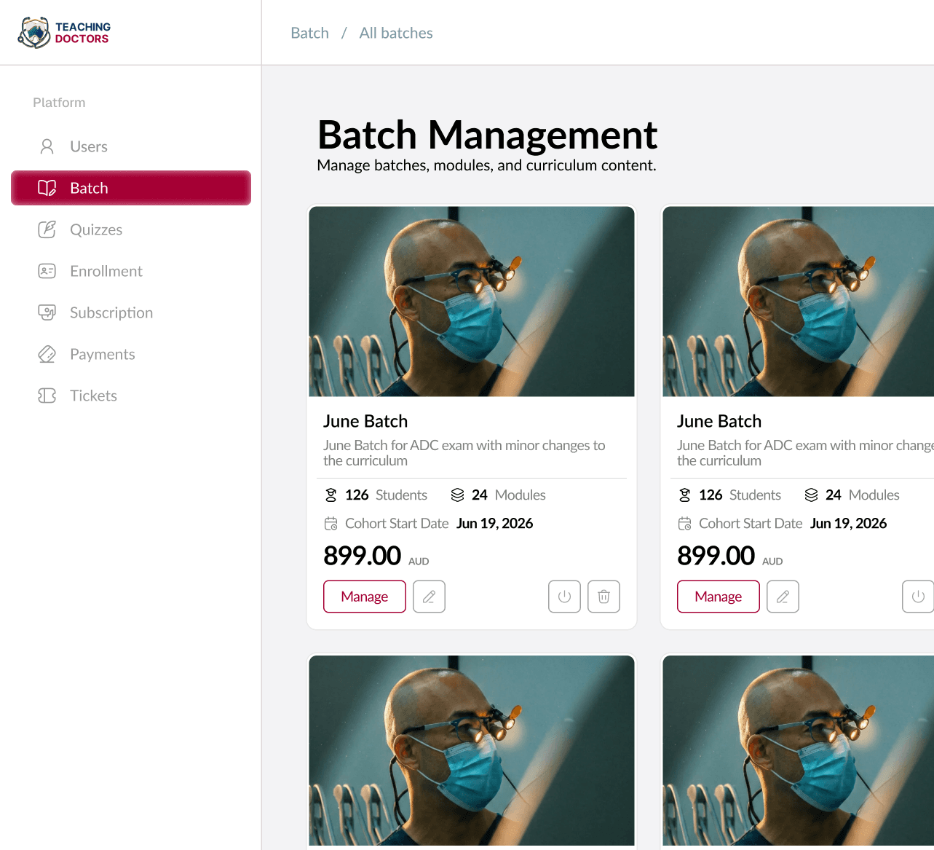Click the modules stack icon on top-left card
This screenshot has width=934, height=850.
tap(457, 495)
